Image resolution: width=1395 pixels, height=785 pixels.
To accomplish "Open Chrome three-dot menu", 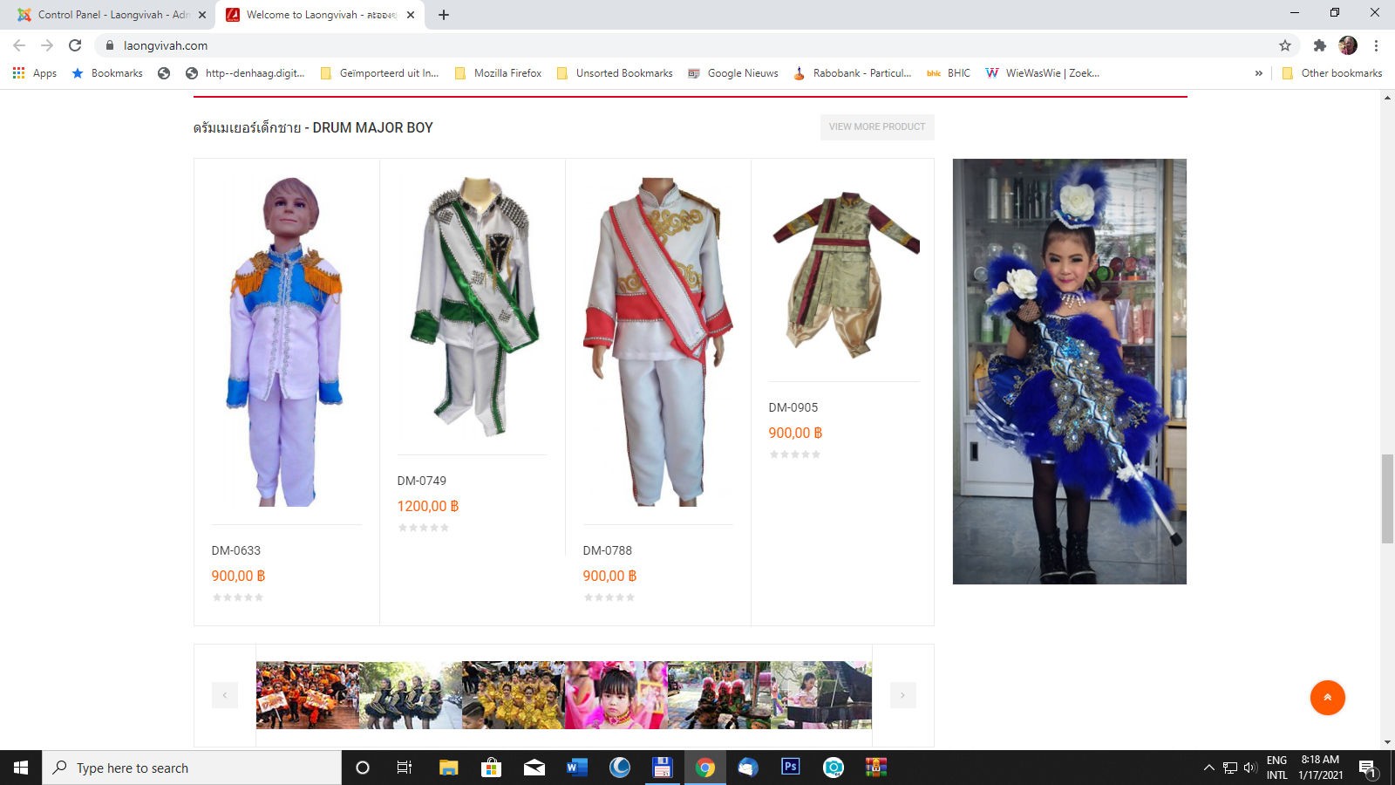I will tap(1376, 45).
